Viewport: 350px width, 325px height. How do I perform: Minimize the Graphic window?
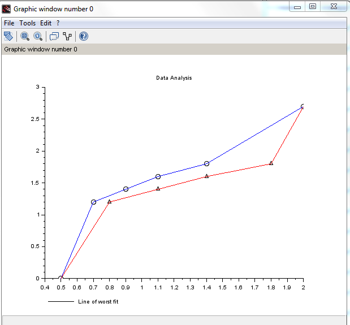coord(297,7)
